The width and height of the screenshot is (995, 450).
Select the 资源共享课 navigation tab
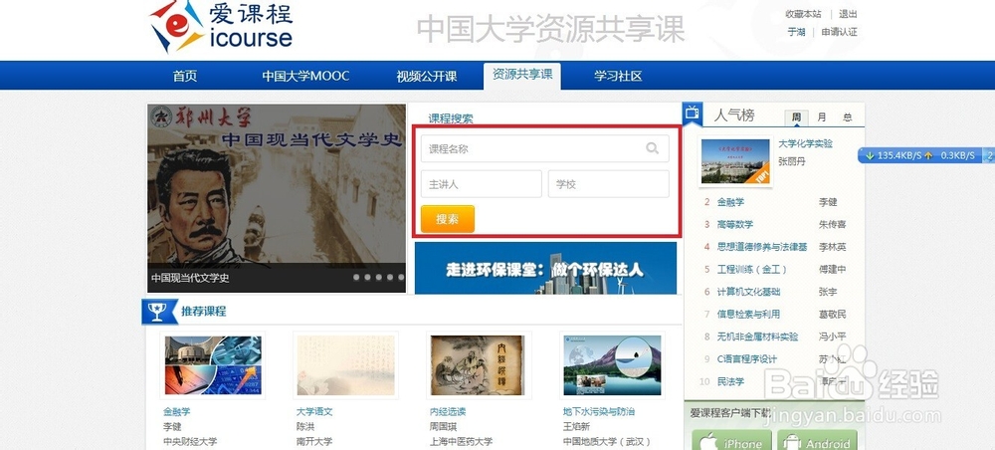[522, 75]
